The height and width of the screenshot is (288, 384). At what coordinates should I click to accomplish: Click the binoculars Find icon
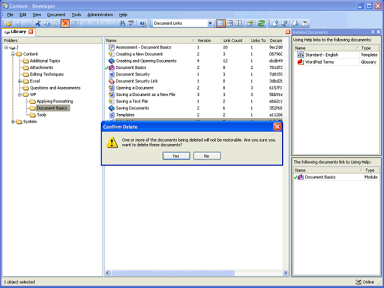[122, 23]
